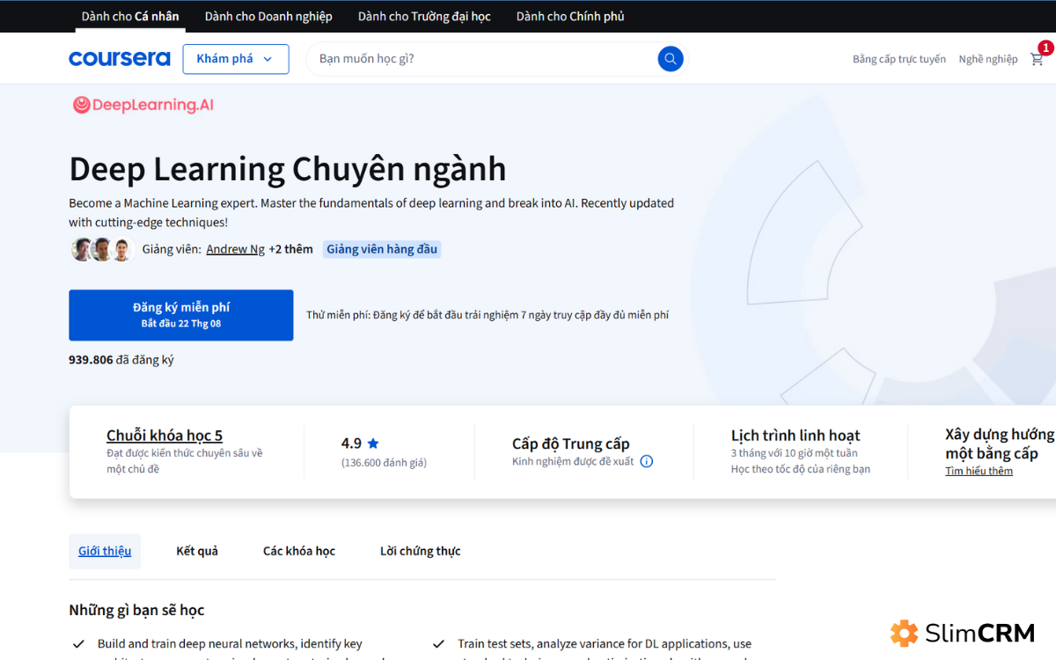Select Dành cho Doanh nghiệp tab
The width and height of the screenshot is (1056, 660).
[x=268, y=16]
